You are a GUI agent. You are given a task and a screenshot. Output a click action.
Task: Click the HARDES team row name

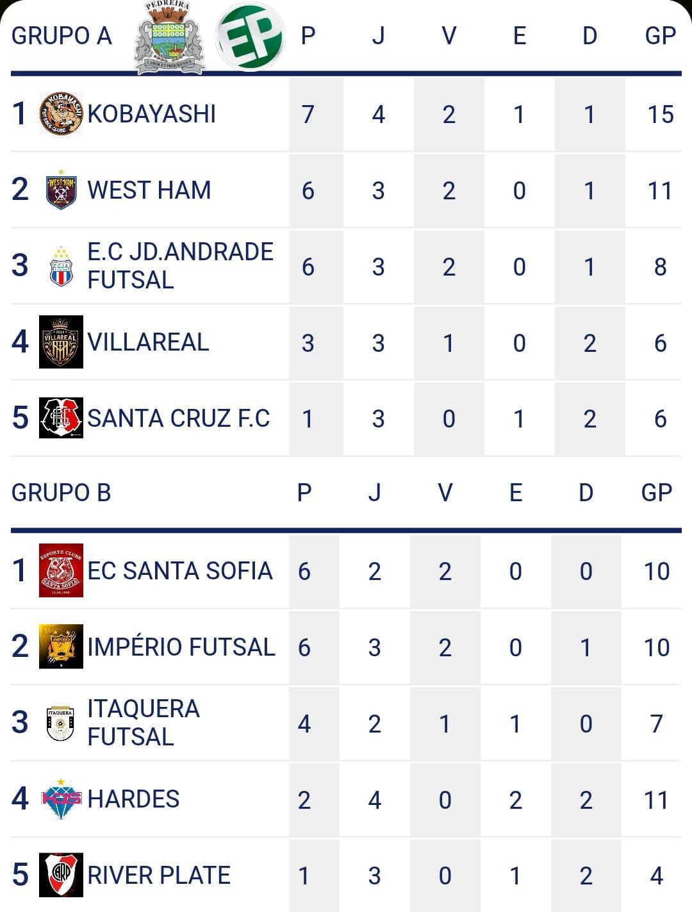click(133, 799)
